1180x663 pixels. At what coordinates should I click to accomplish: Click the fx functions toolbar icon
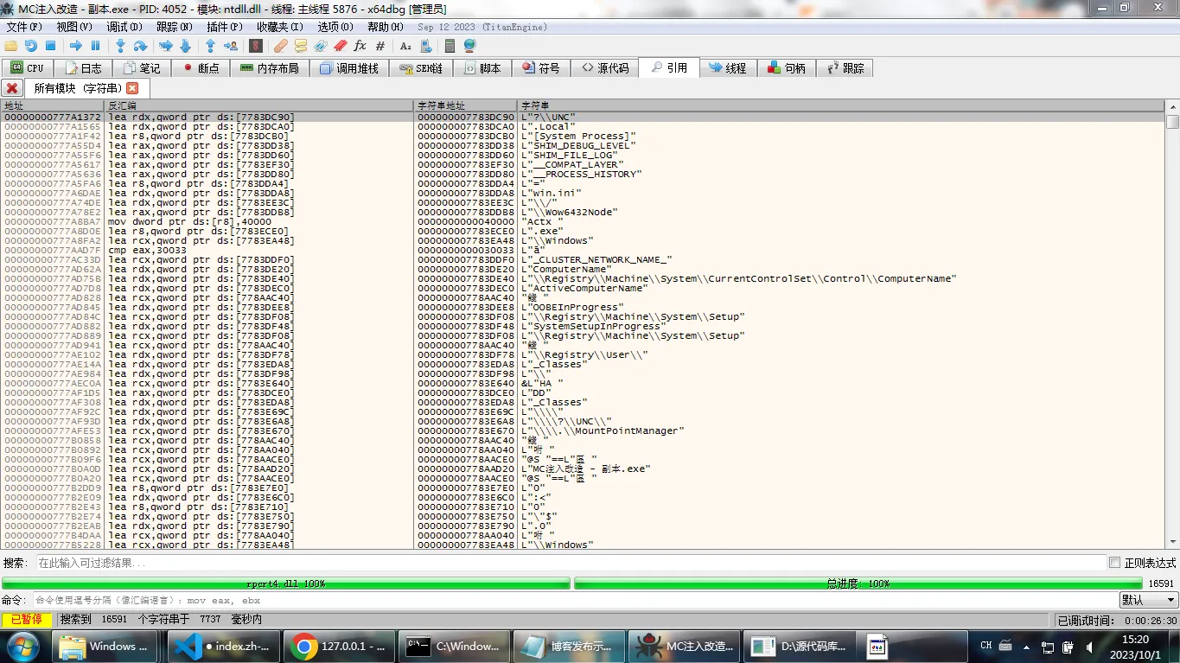pyautogui.click(x=360, y=46)
